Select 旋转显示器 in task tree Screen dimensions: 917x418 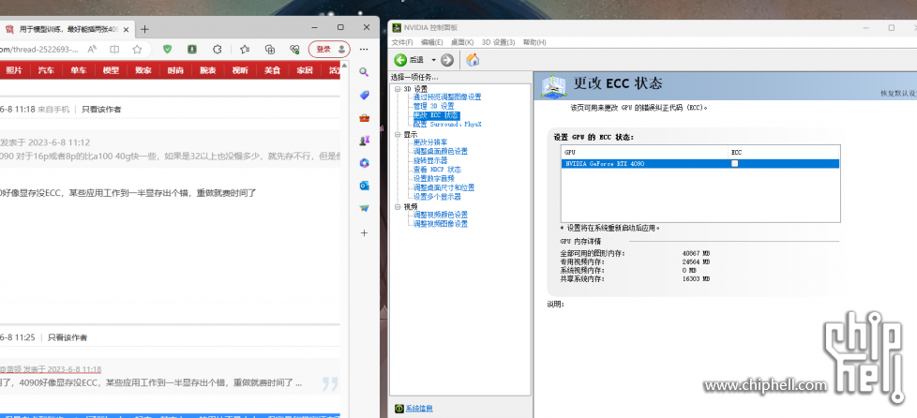[x=430, y=160]
